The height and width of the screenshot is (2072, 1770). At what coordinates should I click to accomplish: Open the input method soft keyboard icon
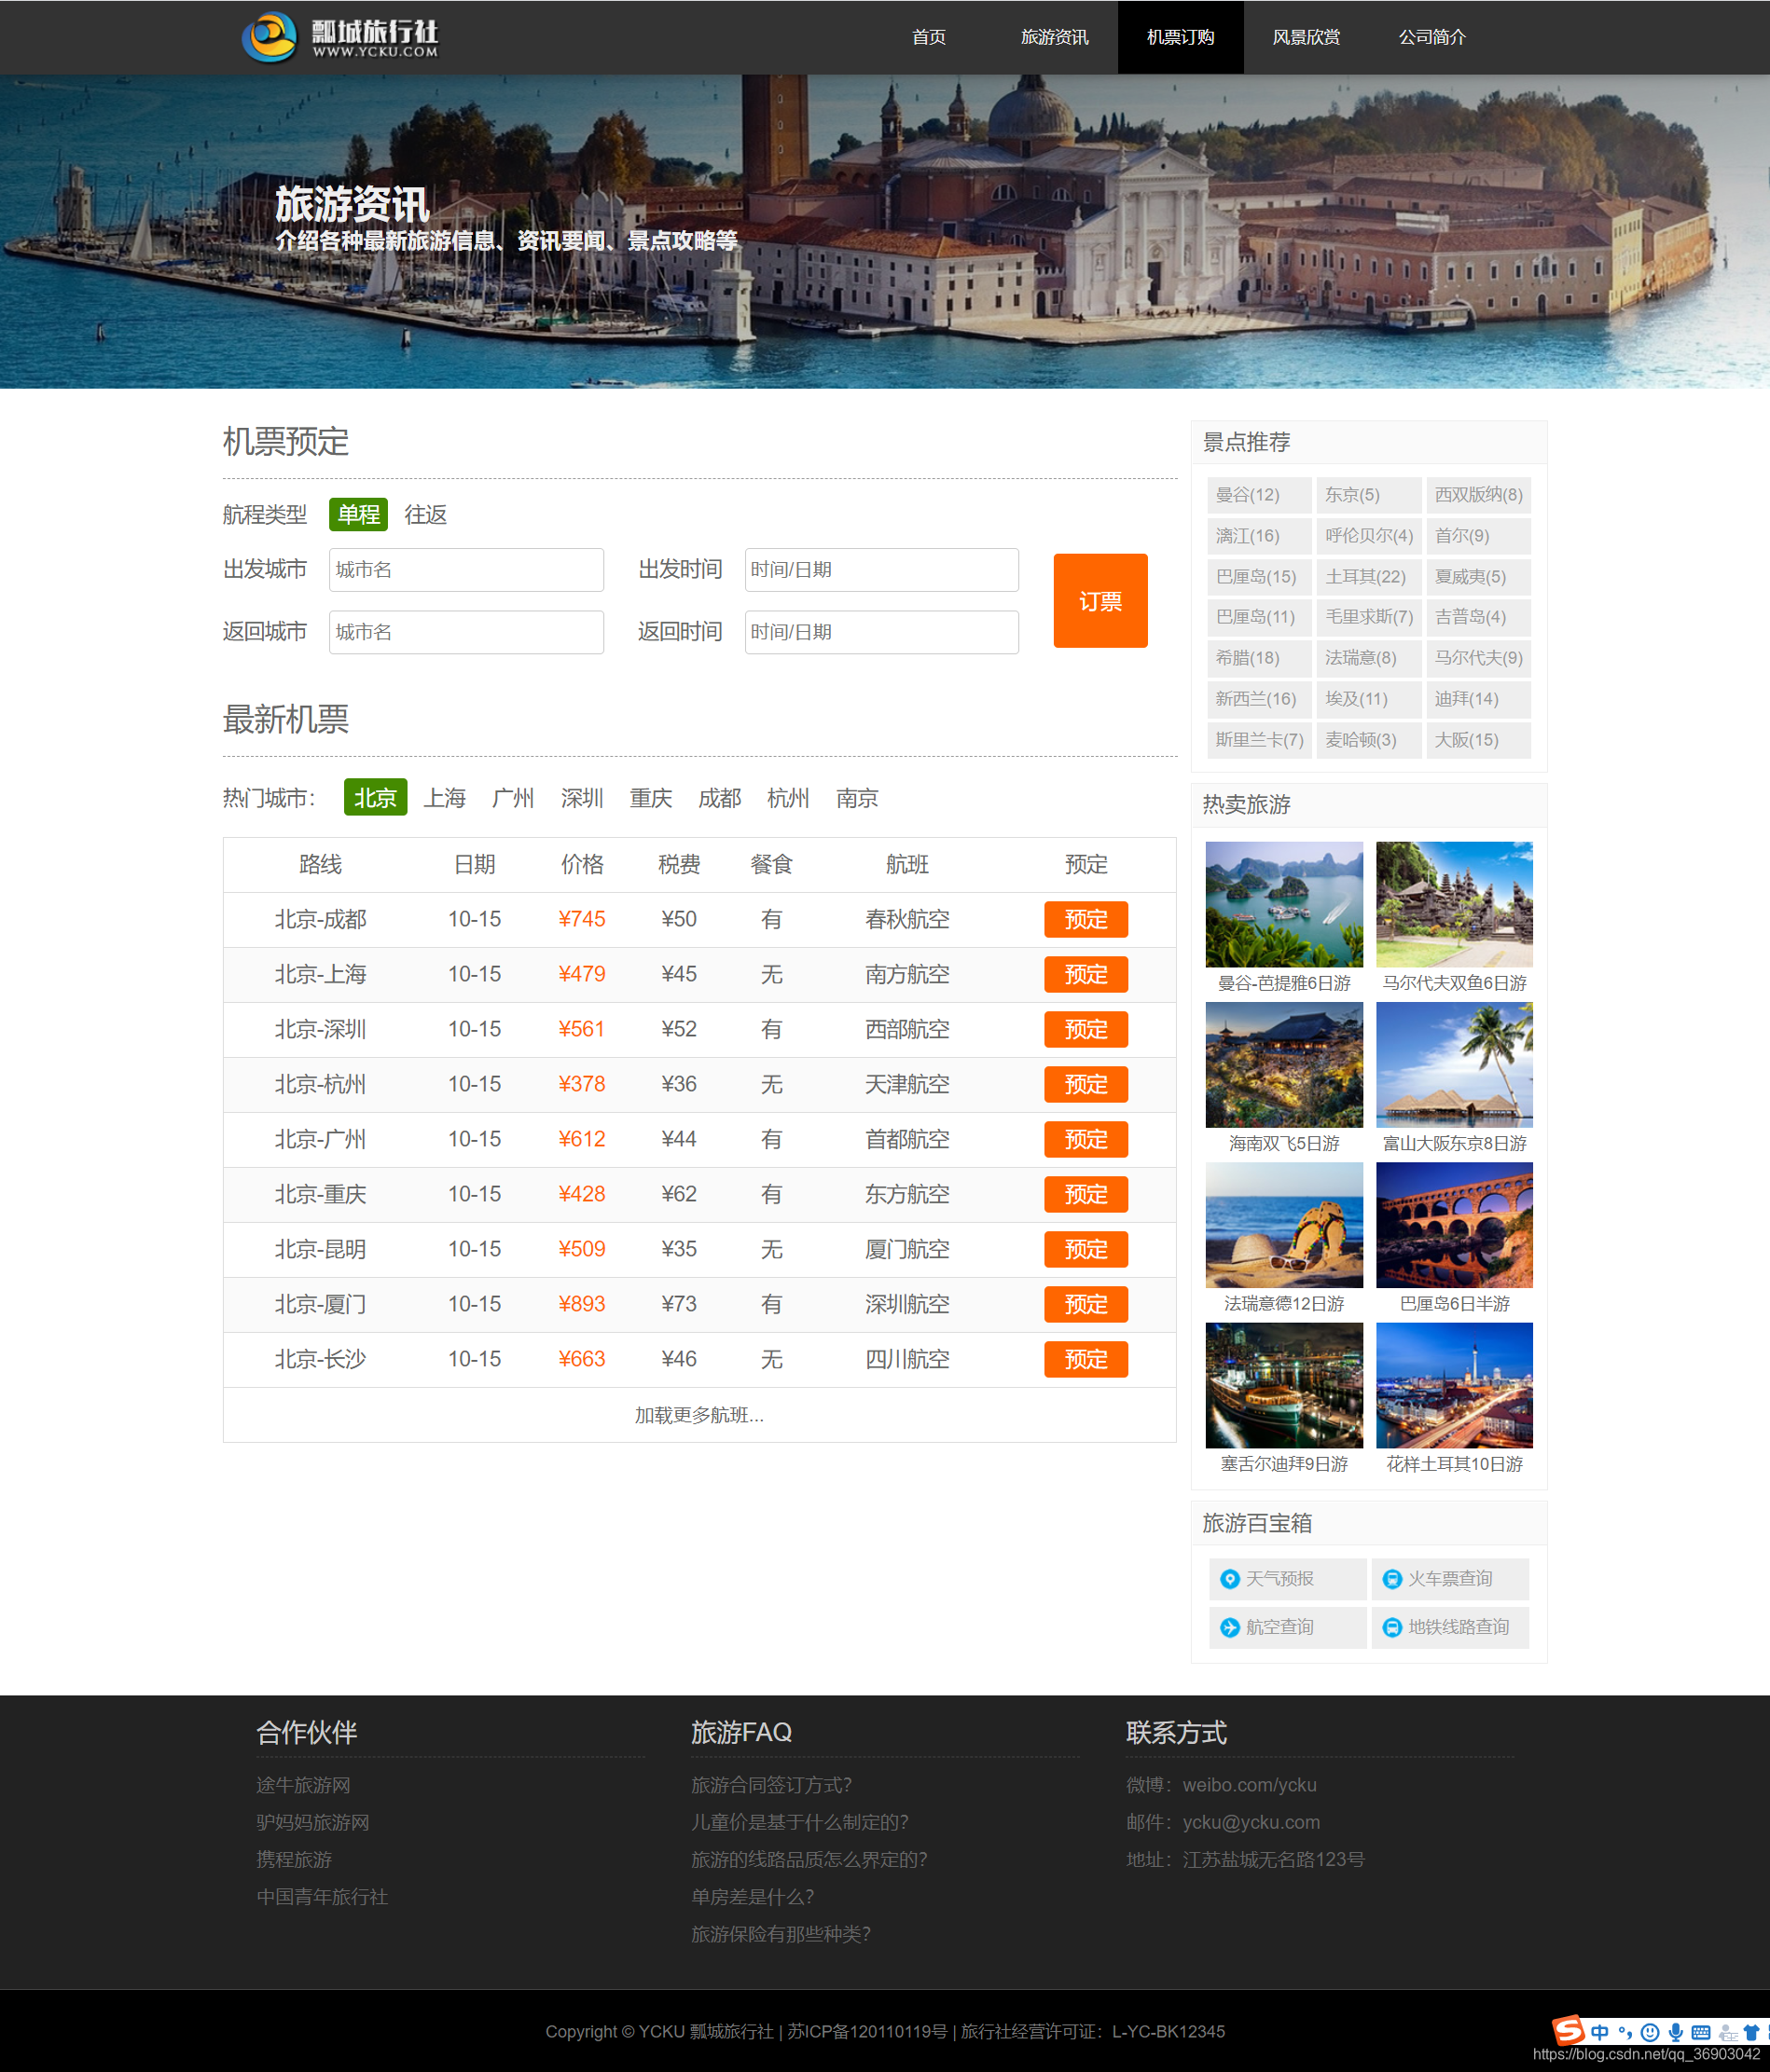[x=1700, y=2032]
